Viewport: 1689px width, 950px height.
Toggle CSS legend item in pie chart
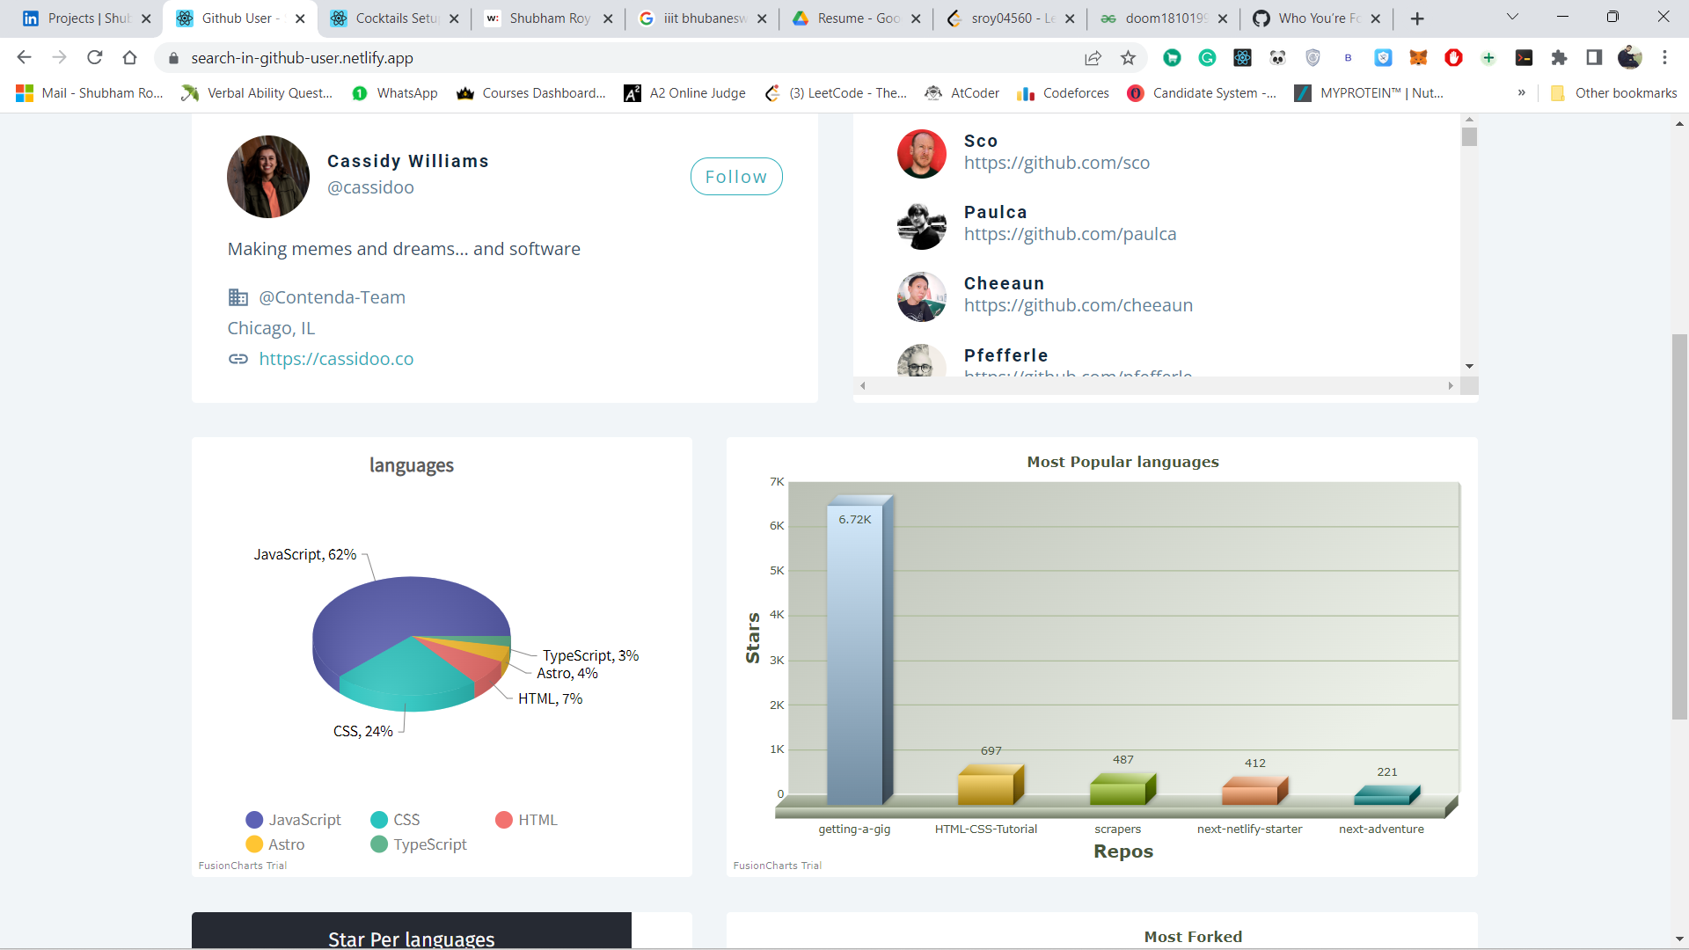point(395,820)
